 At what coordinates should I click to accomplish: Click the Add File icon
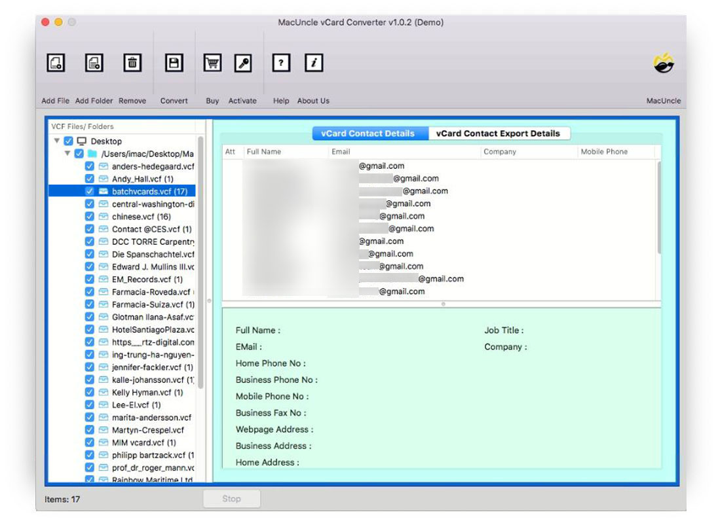click(x=55, y=62)
